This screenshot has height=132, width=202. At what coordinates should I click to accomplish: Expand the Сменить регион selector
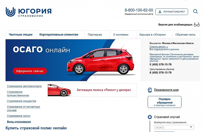click(x=159, y=47)
